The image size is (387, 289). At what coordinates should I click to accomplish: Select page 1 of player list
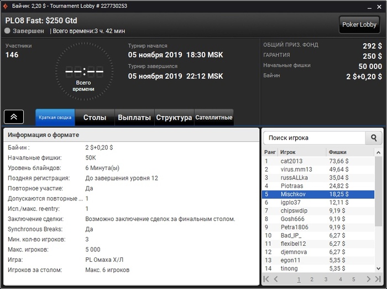[299, 280]
